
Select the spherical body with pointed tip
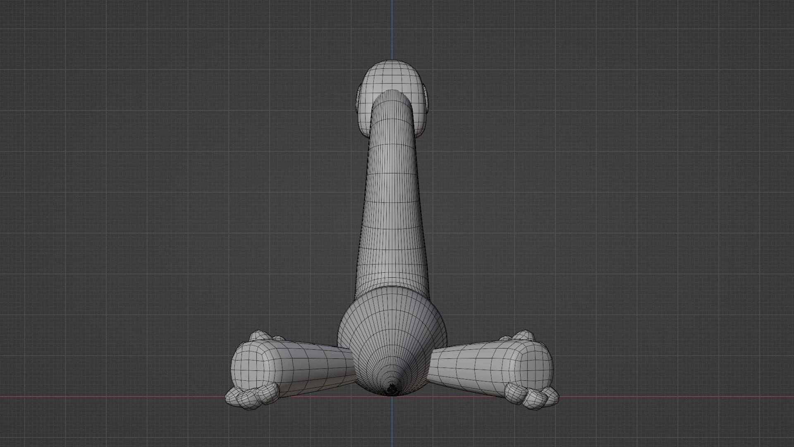(x=392, y=341)
